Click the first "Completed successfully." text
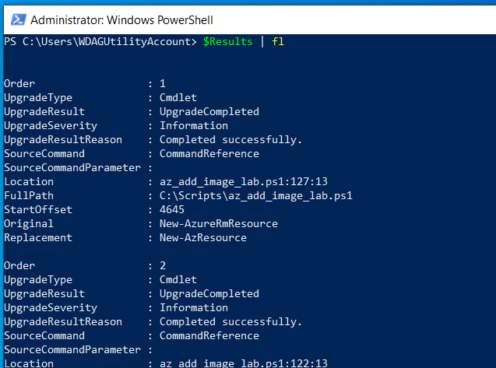The height and width of the screenshot is (368, 496). pos(230,139)
